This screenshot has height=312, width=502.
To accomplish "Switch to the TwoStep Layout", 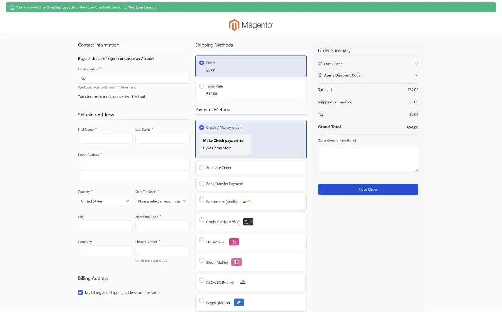I will pyautogui.click(x=142, y=7).
